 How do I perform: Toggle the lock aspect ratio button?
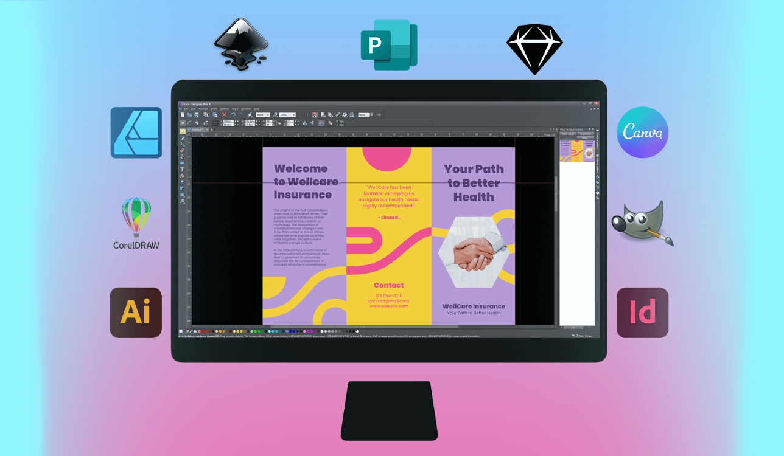pyautogui.click(x=279, y=123)
